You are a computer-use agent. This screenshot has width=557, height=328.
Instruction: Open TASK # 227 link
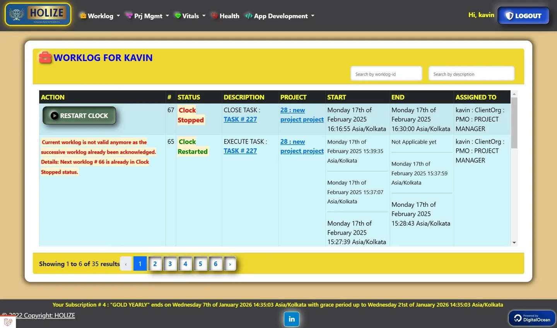[x=240, y=119]
